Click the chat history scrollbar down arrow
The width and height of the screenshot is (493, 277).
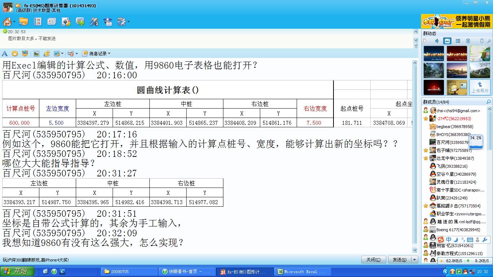click(415, 250)
